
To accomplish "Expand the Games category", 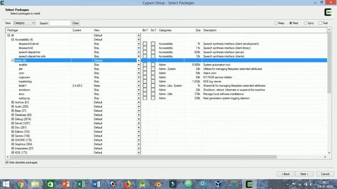I will tap(13, 136).
